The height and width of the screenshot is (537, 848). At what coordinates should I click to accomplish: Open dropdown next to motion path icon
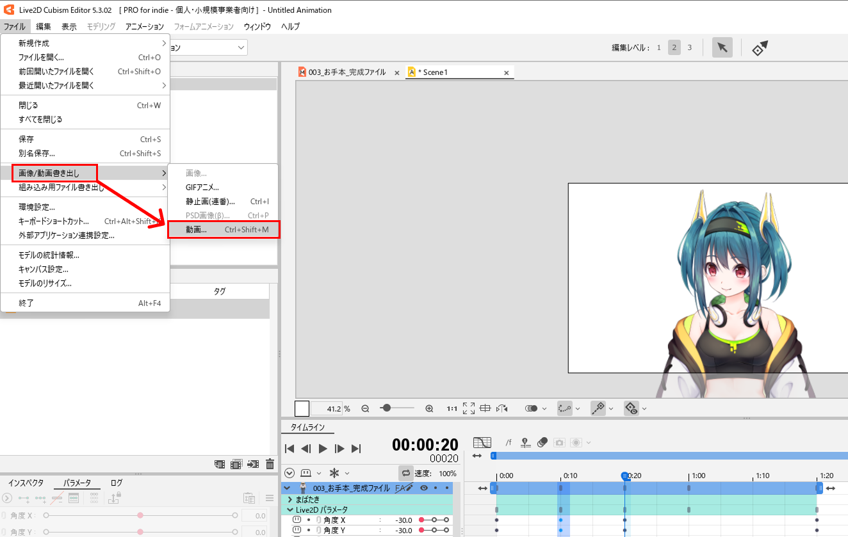[x=578, y=408]
